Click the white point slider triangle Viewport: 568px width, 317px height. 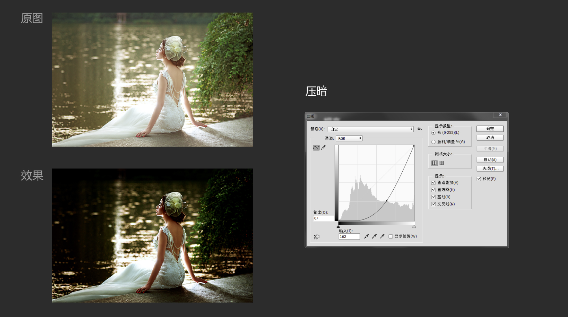(x=414, y=227)
